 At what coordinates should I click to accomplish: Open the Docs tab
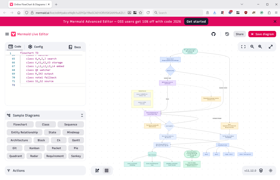74,47
